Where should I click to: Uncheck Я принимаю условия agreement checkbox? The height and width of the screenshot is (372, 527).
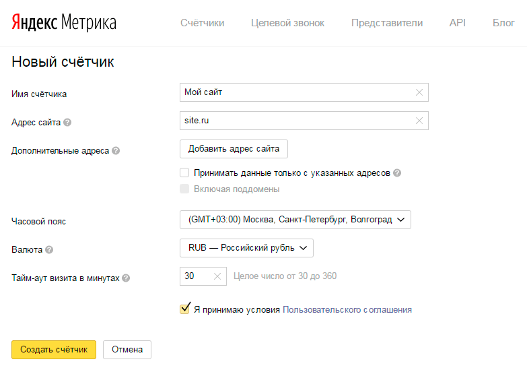(184, 309)
